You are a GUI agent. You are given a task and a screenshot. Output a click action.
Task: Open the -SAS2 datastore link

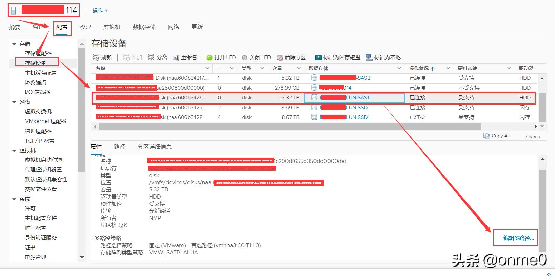pos(363,78)
